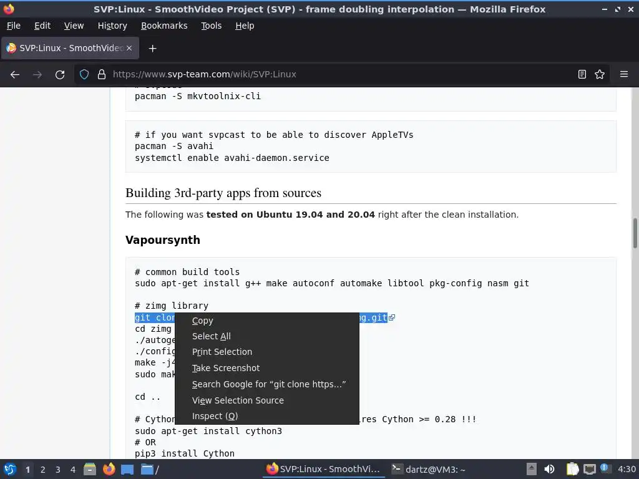639x479 pixels.
Task: Click the "pacman -S mkvtoolnix-cli" line
Action: click(x=198, y=97)
